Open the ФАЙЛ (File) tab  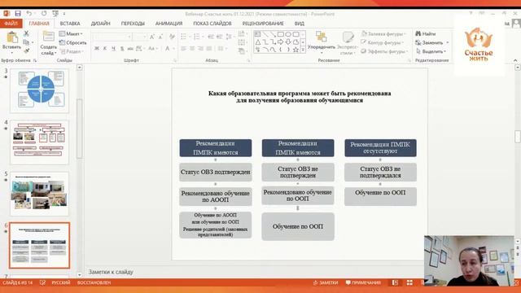pos(11,24)
